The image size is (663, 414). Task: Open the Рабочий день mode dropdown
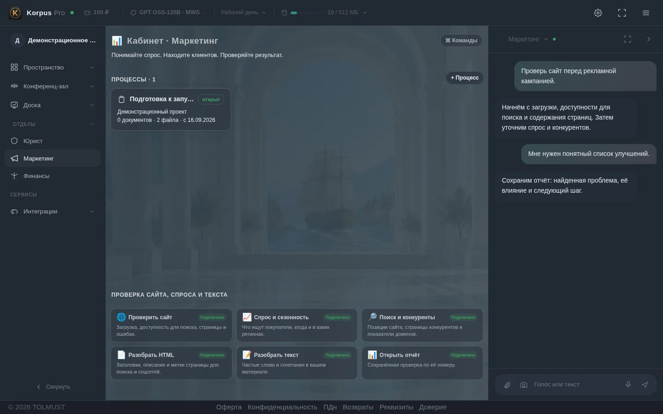(x=243, y=12)
